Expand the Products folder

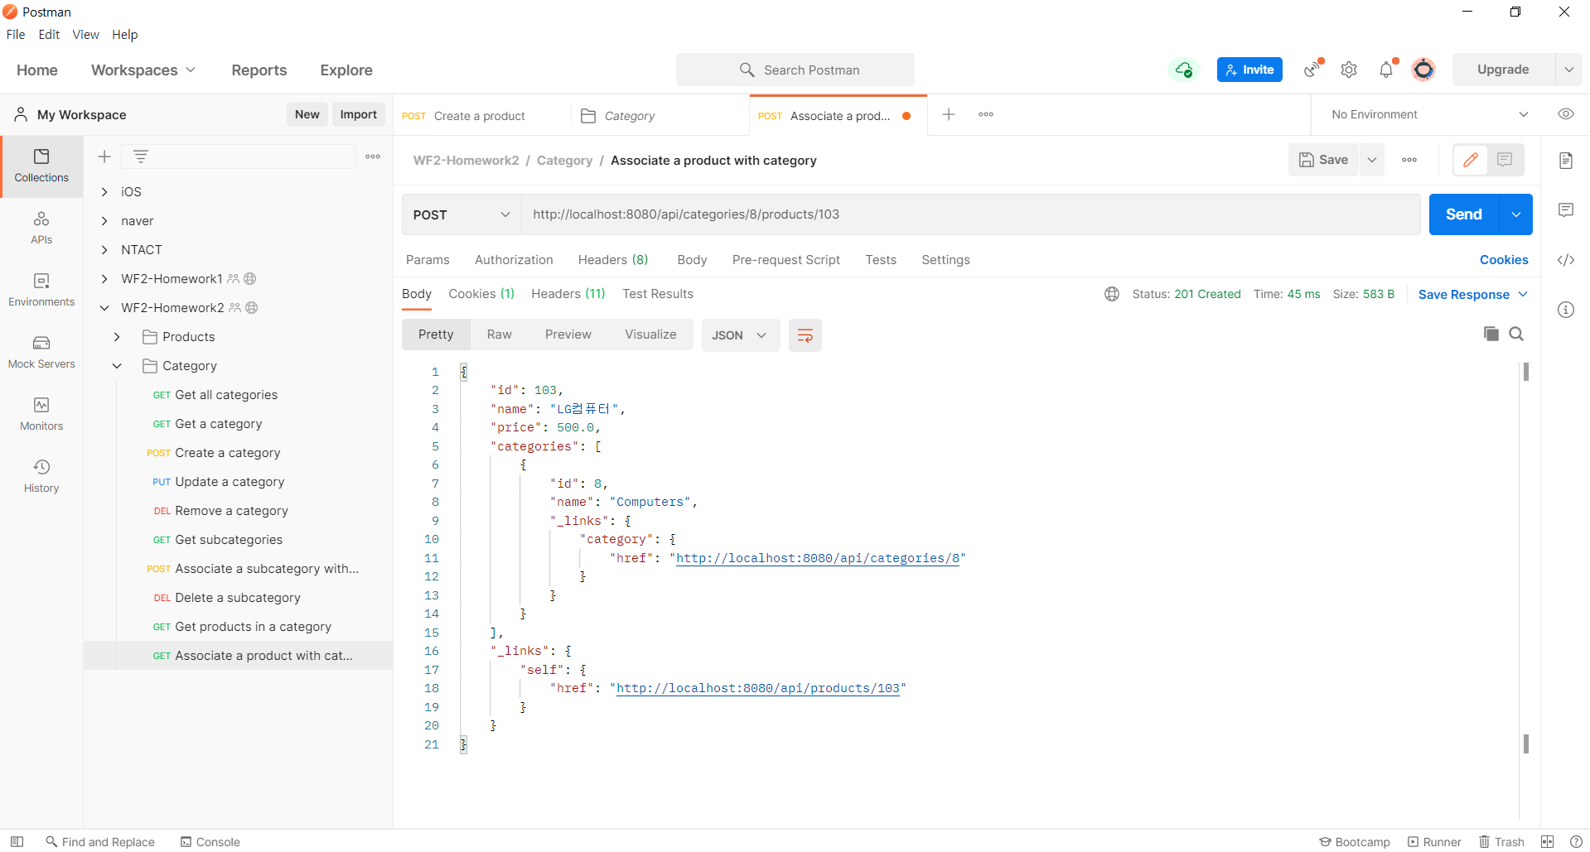coord(117,337)
